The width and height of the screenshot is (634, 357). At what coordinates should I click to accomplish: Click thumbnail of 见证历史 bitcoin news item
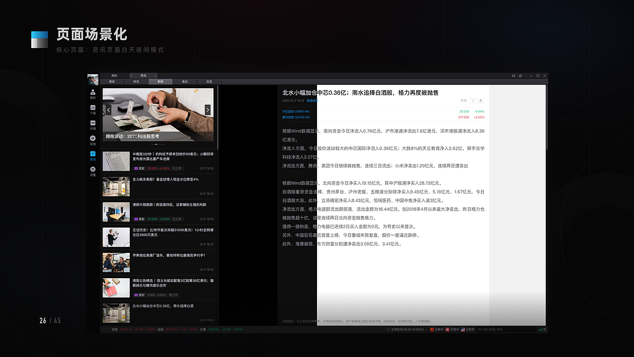pos(116,237)
